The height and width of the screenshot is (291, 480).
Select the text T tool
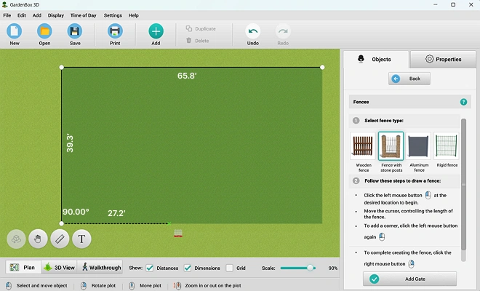click(x=81, y=239)
